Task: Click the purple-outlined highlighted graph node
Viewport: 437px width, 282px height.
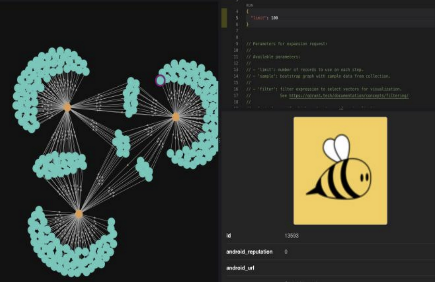Action: pyautogui.click(x=160, y=81)
